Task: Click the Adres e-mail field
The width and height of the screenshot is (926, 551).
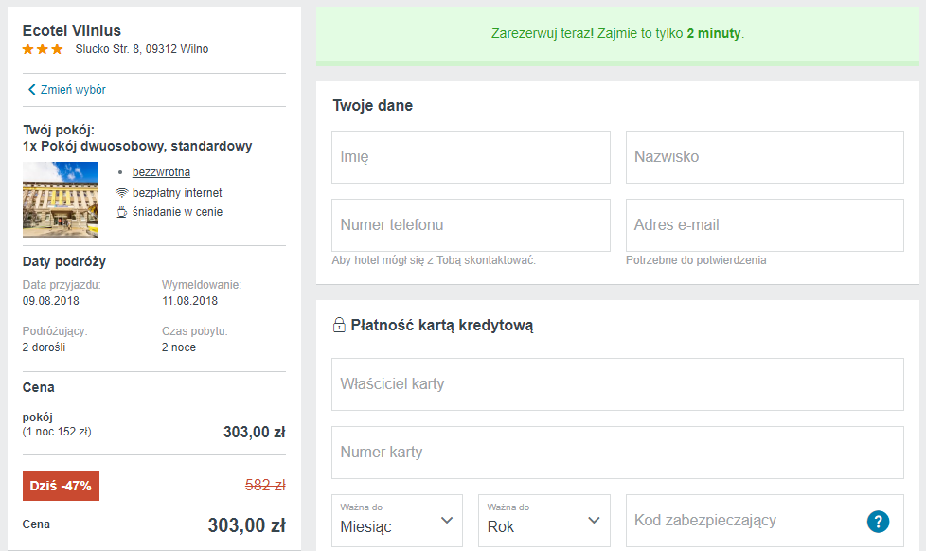Action: tap(764, 225)
